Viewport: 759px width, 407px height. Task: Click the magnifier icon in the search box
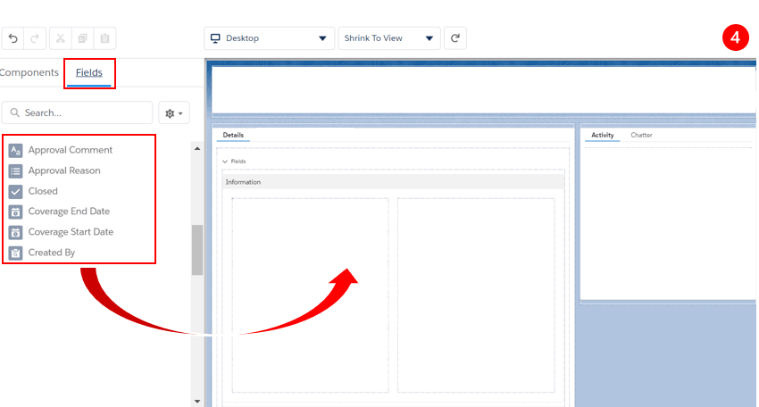[15, 112]
